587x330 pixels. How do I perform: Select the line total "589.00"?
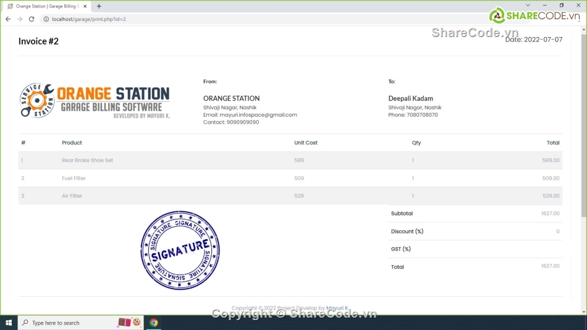(x=551, y=160)
